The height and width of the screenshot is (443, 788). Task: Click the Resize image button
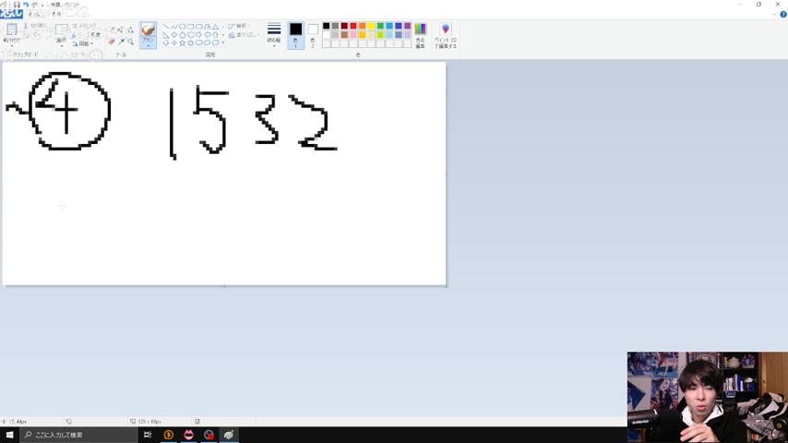(86, 35)
